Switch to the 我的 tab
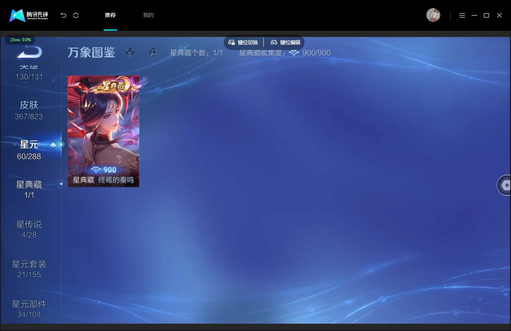The width and height of the screenshot is (511, 331). (148, 15)
